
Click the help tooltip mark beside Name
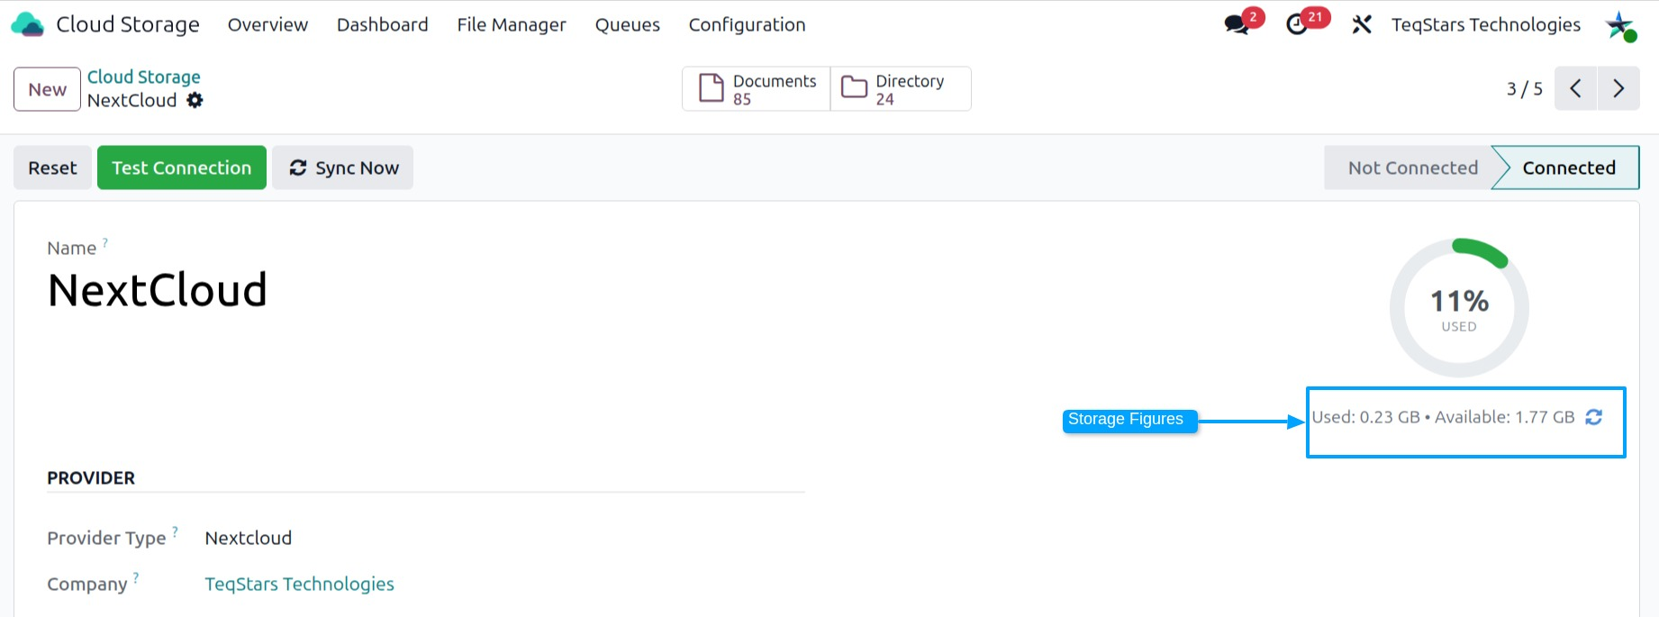(x=104, y=242)
